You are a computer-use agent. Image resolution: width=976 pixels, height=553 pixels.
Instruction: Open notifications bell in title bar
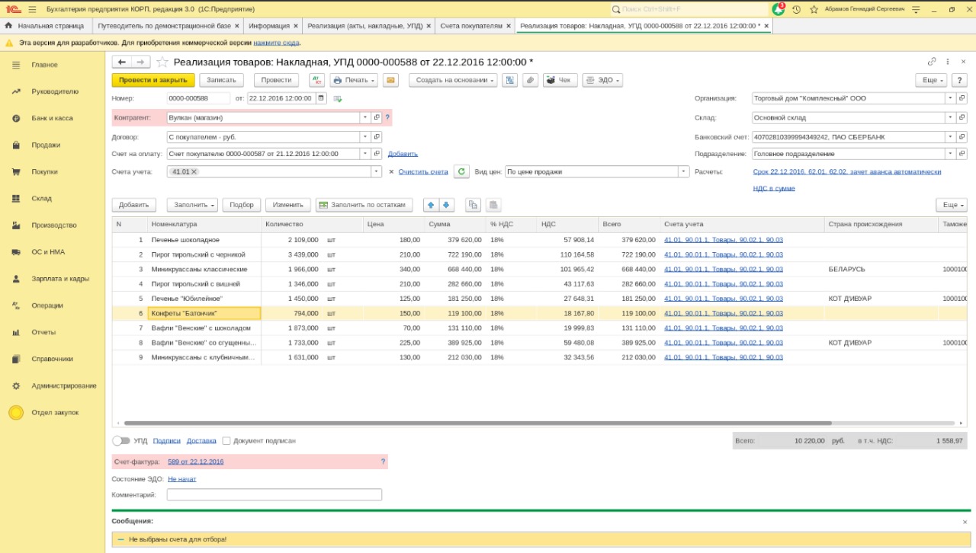(778, 9)
